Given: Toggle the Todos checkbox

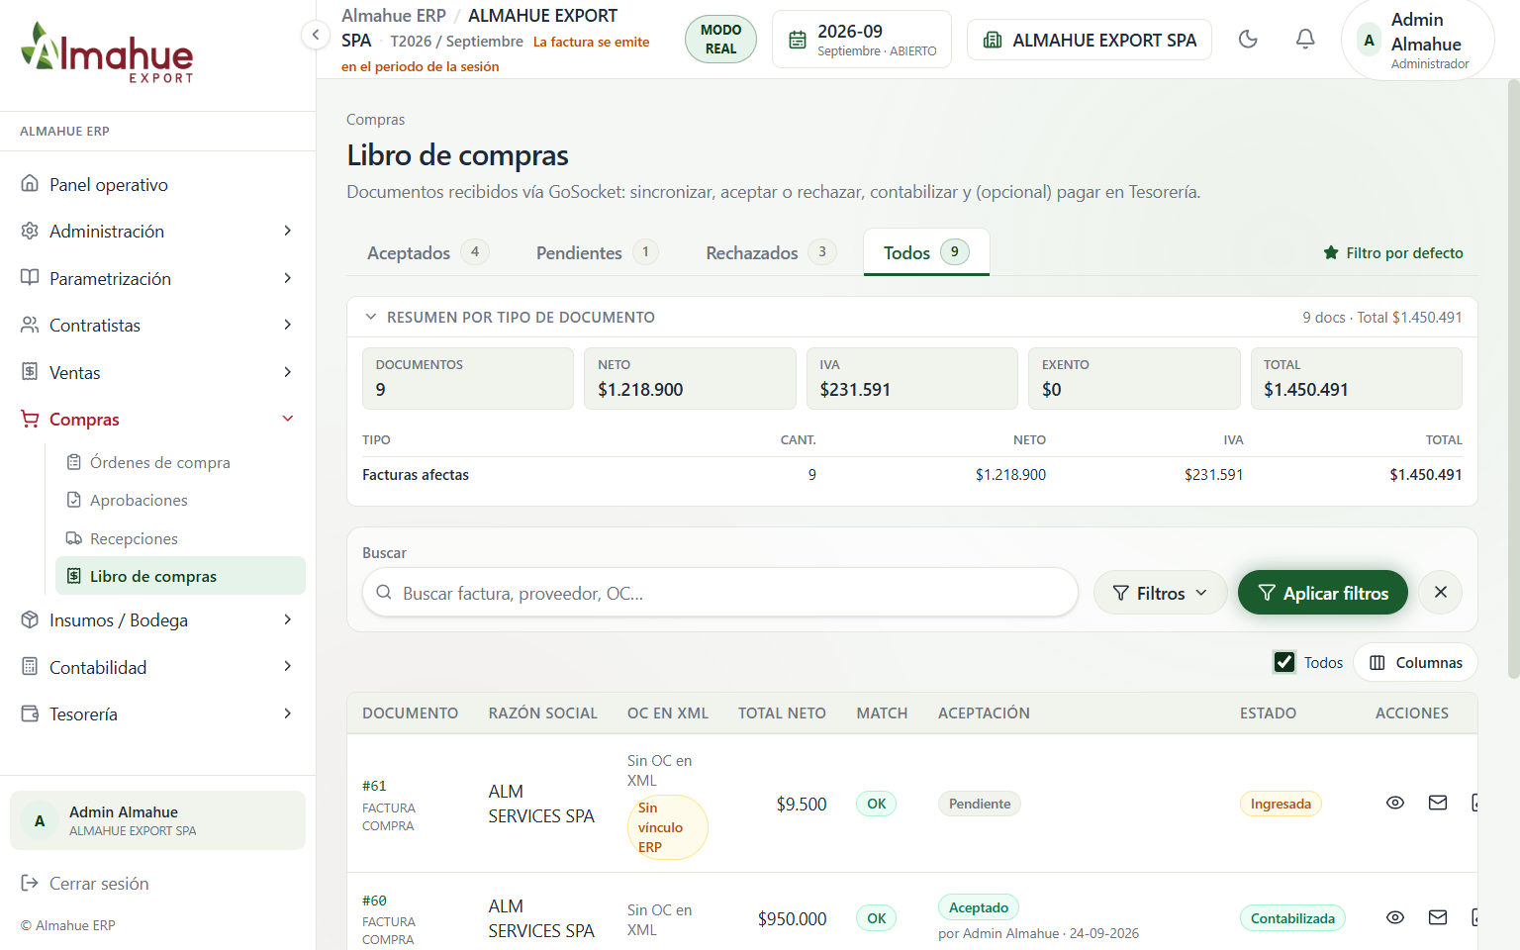Looking at the screenshot, I should click(1283, 662).
